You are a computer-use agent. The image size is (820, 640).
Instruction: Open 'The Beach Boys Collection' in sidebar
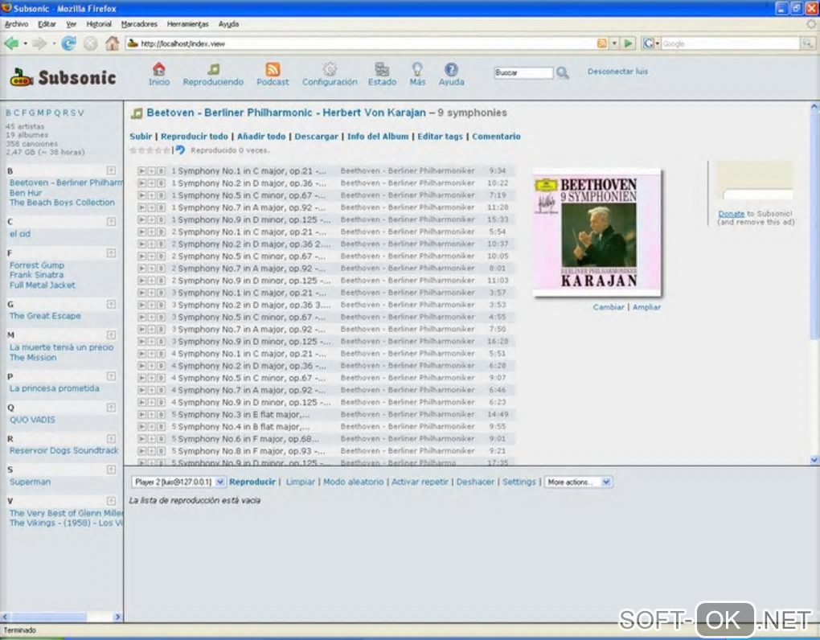[x=62, y=203]
